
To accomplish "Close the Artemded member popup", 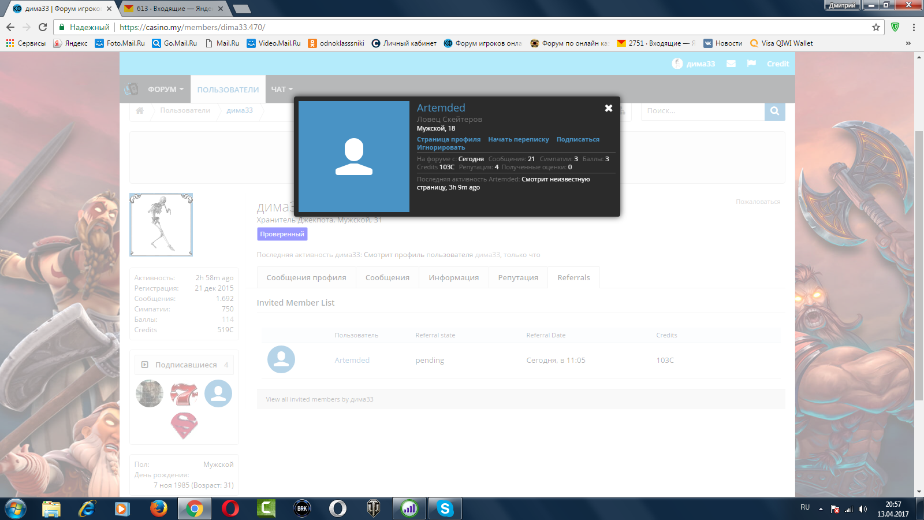I will (608, 108).
